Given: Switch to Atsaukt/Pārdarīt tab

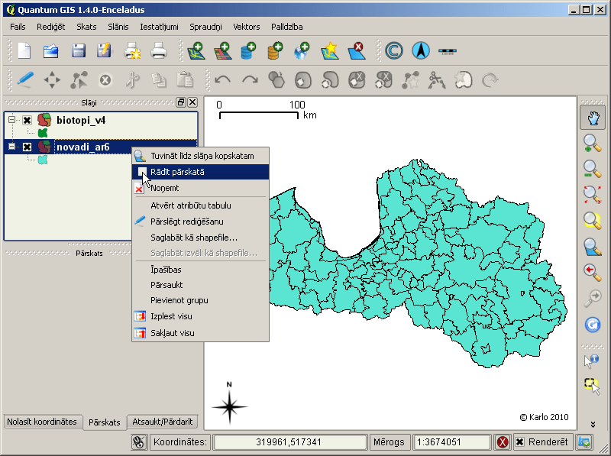Looking at the screenshot, I should click(163, 422).
